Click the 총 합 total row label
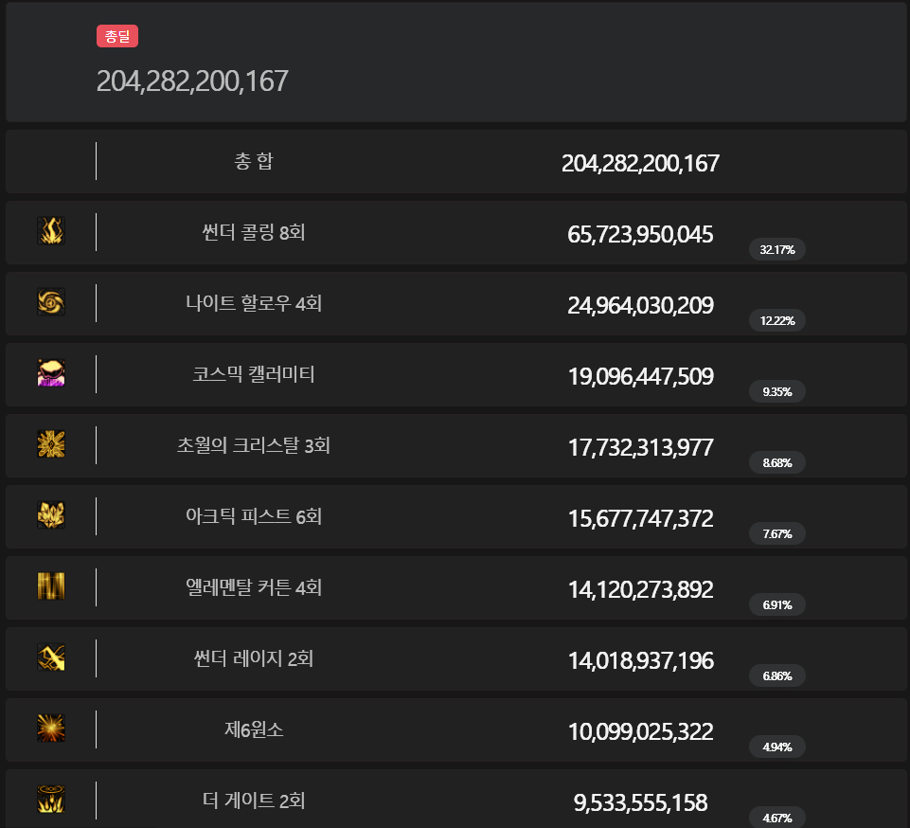Viewport: 910px width, 828px height. [254, 161]
